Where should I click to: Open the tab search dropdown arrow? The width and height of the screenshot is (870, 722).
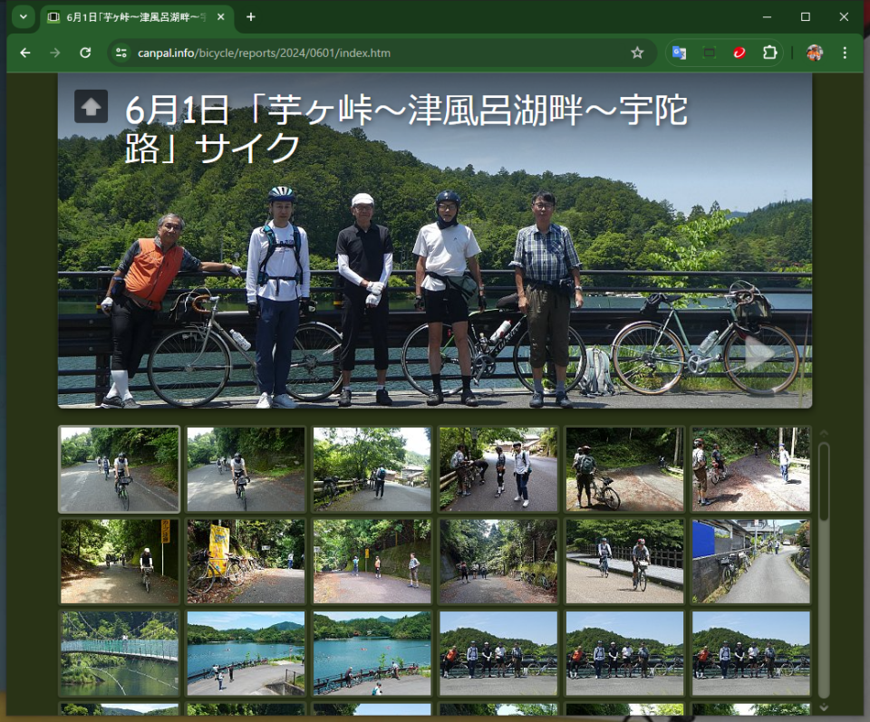pos(24,16)
